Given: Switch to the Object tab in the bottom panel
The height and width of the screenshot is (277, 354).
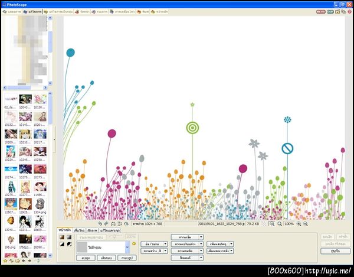Looking at the screenshot, I should 79,230.
